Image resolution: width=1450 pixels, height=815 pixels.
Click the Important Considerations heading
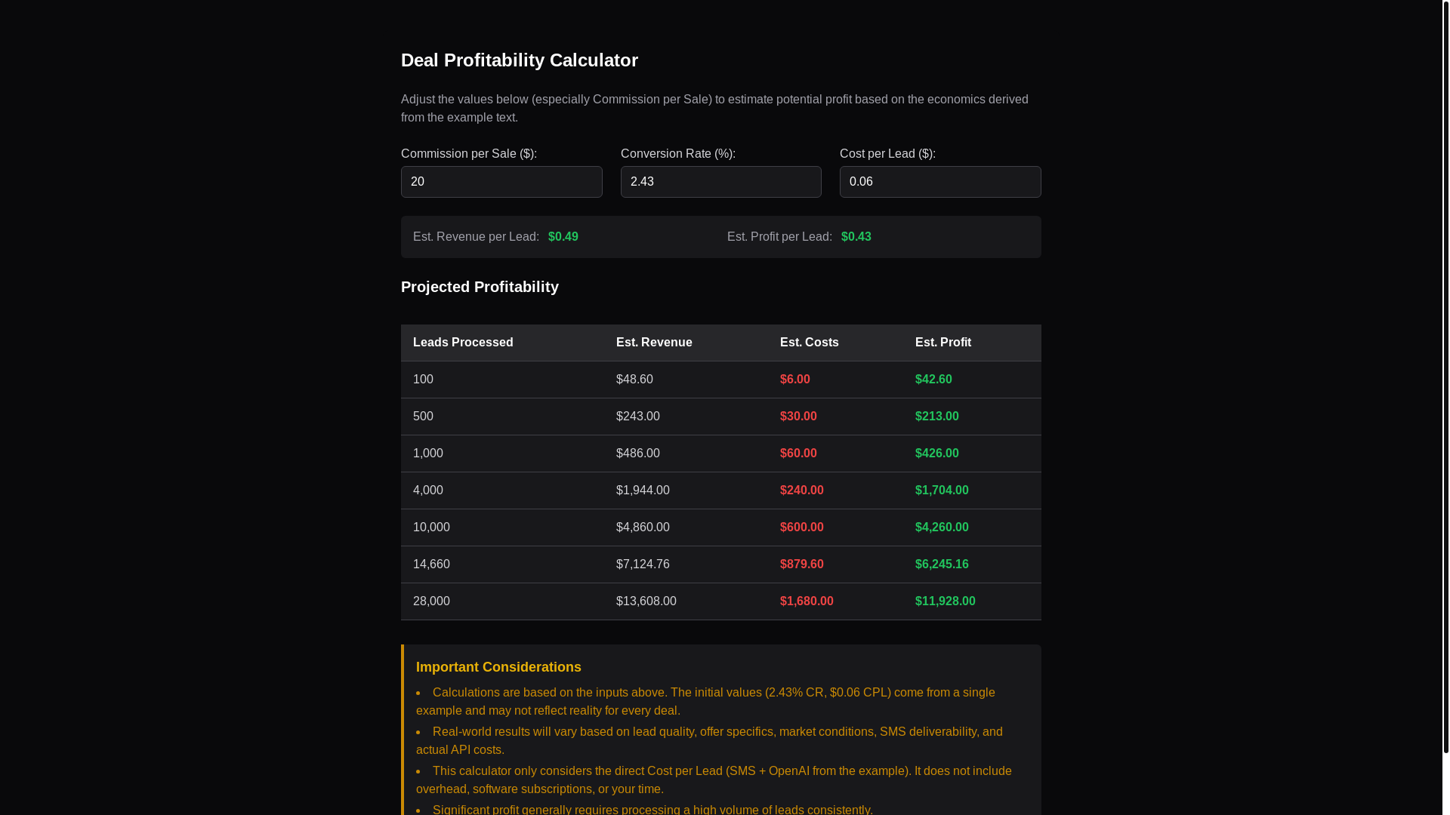tap(498, 667)
